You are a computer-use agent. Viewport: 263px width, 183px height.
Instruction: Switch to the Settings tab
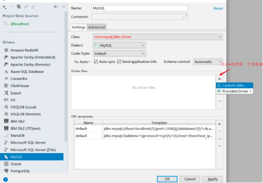[78, 27]
